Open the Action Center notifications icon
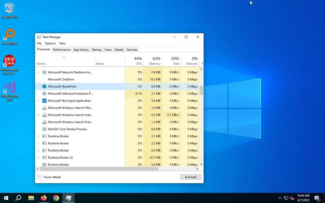This screenshot has height=203, width=325. point(317,198)
